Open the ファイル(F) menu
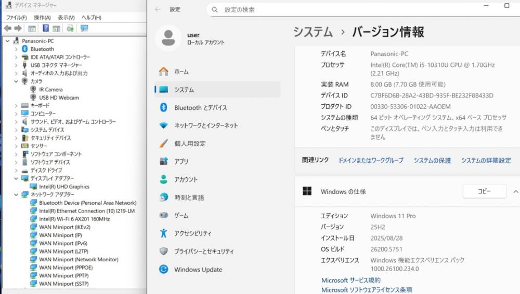 pyautogui.click(x=16, y=18)
